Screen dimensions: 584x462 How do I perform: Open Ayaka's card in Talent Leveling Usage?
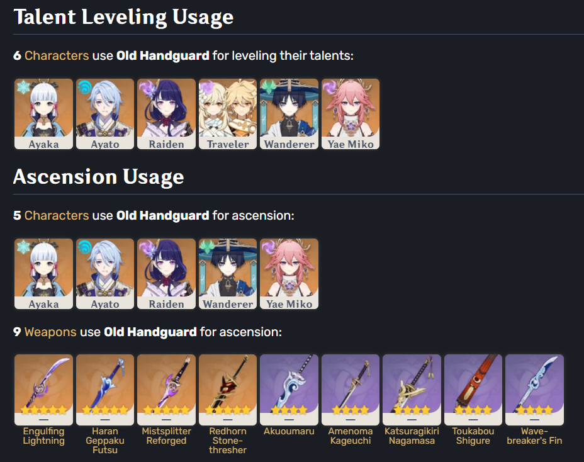click(x=43, y=113)
